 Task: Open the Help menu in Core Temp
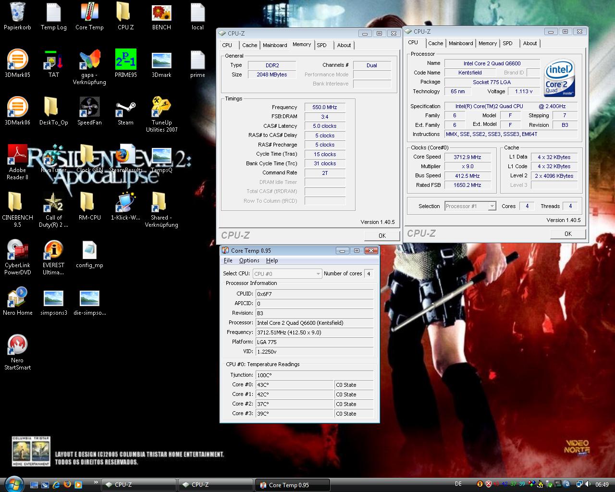tap(272, 260)
